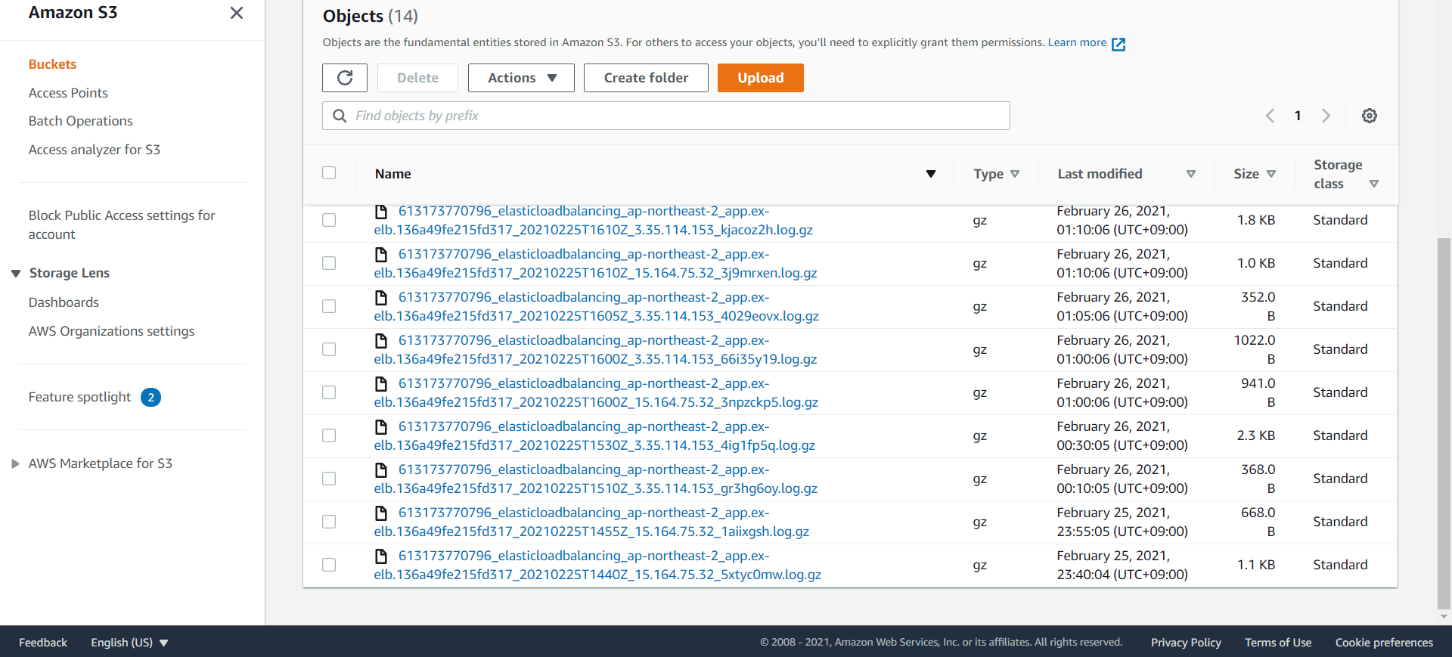
Task: Click file icon of 3npzckp5.log.gz object
Action: [x=382, y=384]
